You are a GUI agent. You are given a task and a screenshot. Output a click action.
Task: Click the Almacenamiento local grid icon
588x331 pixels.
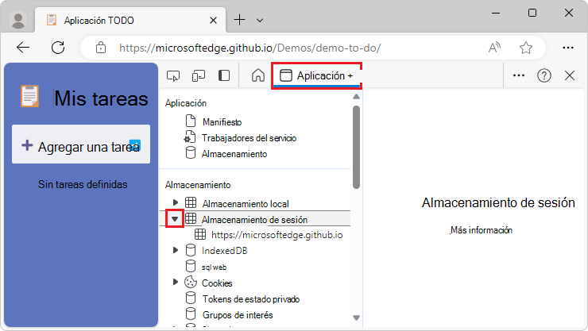click(191, 202)
